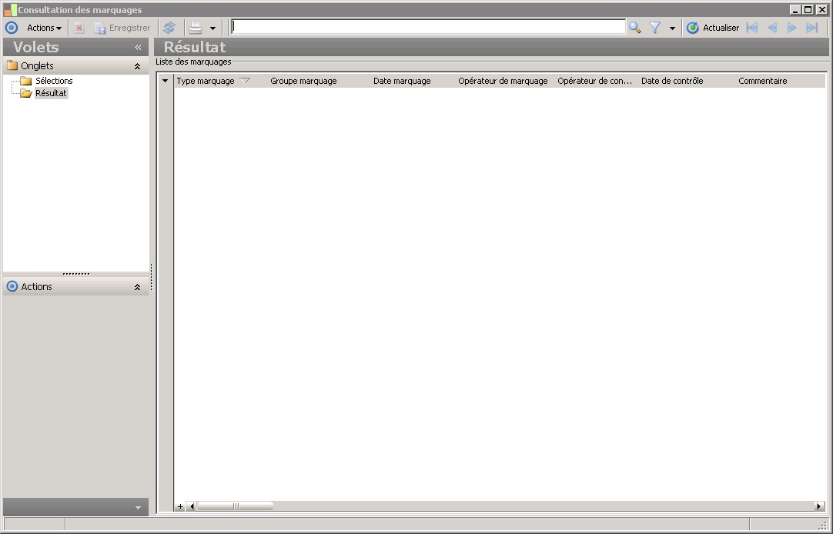
Task: Click the Type marquage filter triangle
Action: pos(245,81)
